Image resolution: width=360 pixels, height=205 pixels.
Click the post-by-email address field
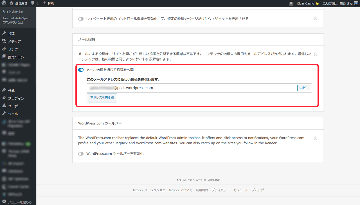tap(191, 88)
